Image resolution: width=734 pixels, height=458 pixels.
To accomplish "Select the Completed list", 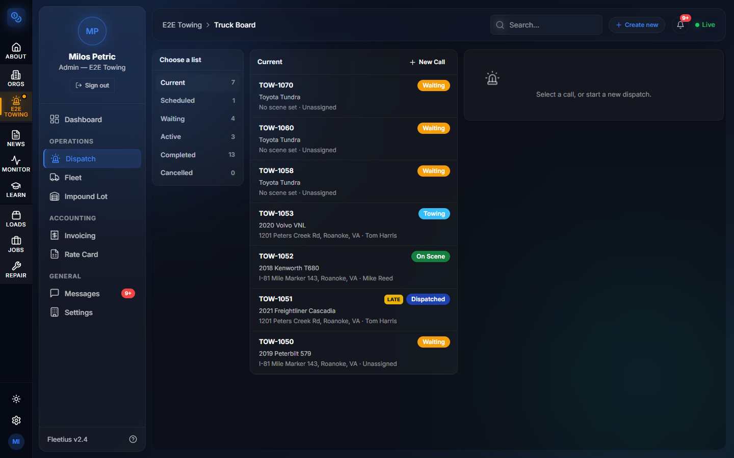I will coord(198,155).
